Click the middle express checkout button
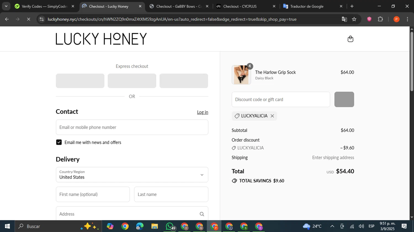Screen dimensions: 414x232 pyautogui.click(x=132, y=81)
